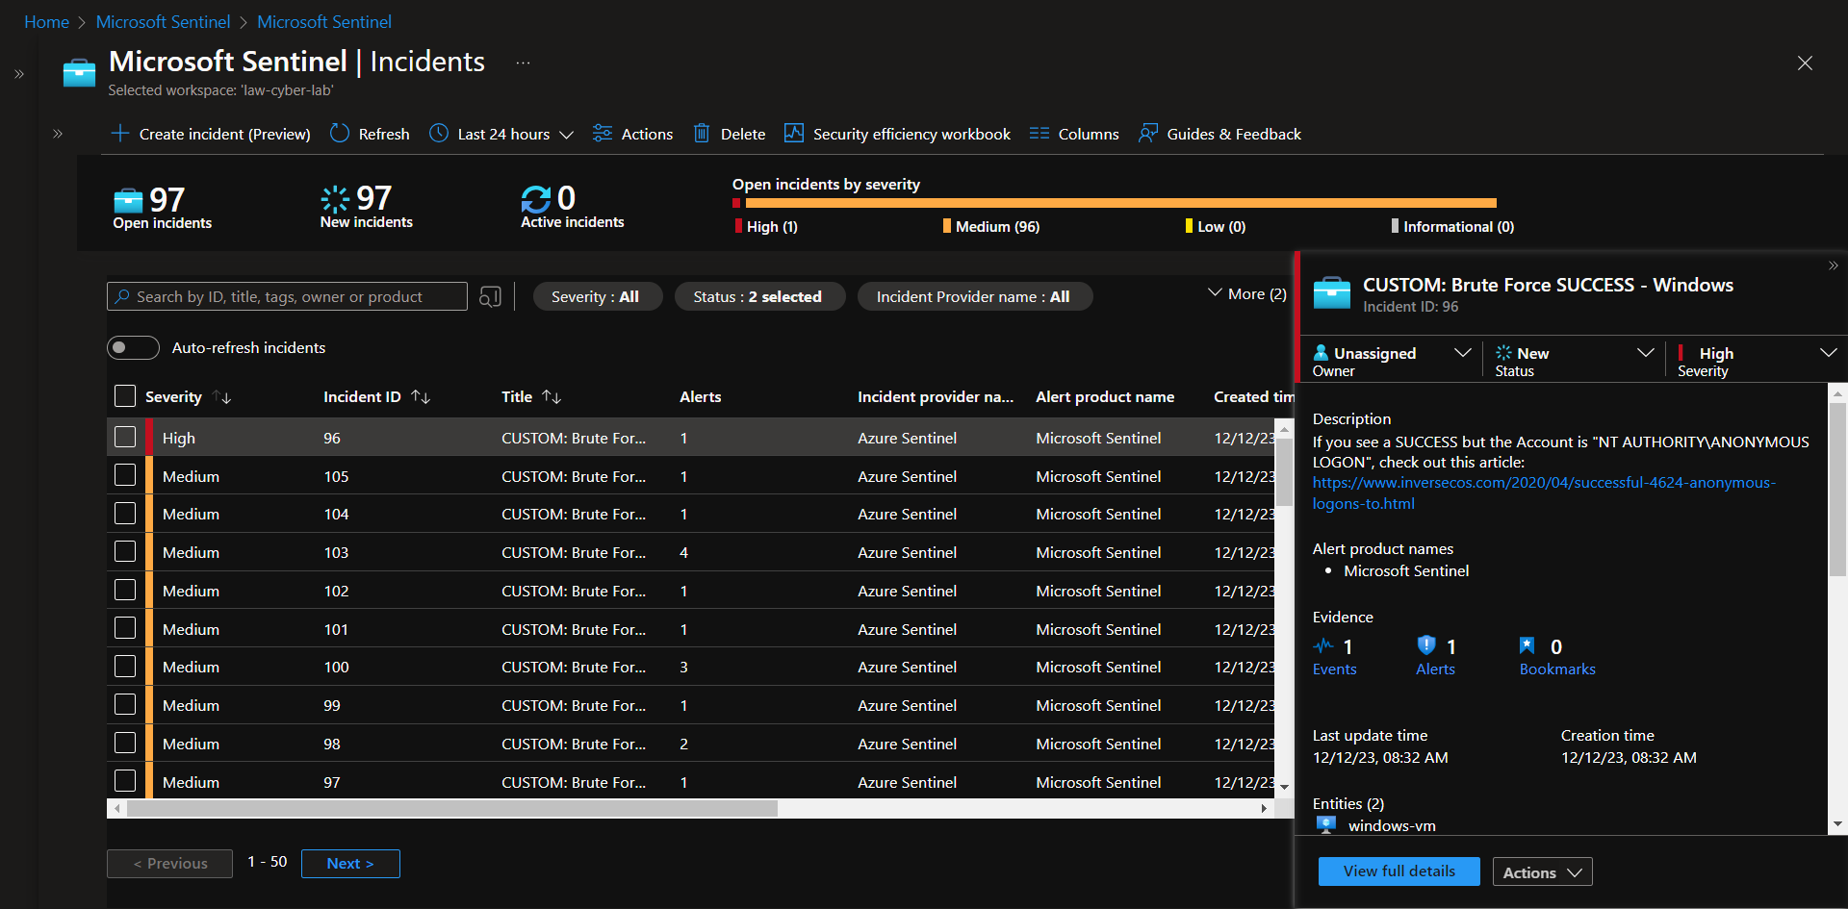Expand the Sentinel navigation pane chevrons

pyautogui.click(x=58, y=134)
